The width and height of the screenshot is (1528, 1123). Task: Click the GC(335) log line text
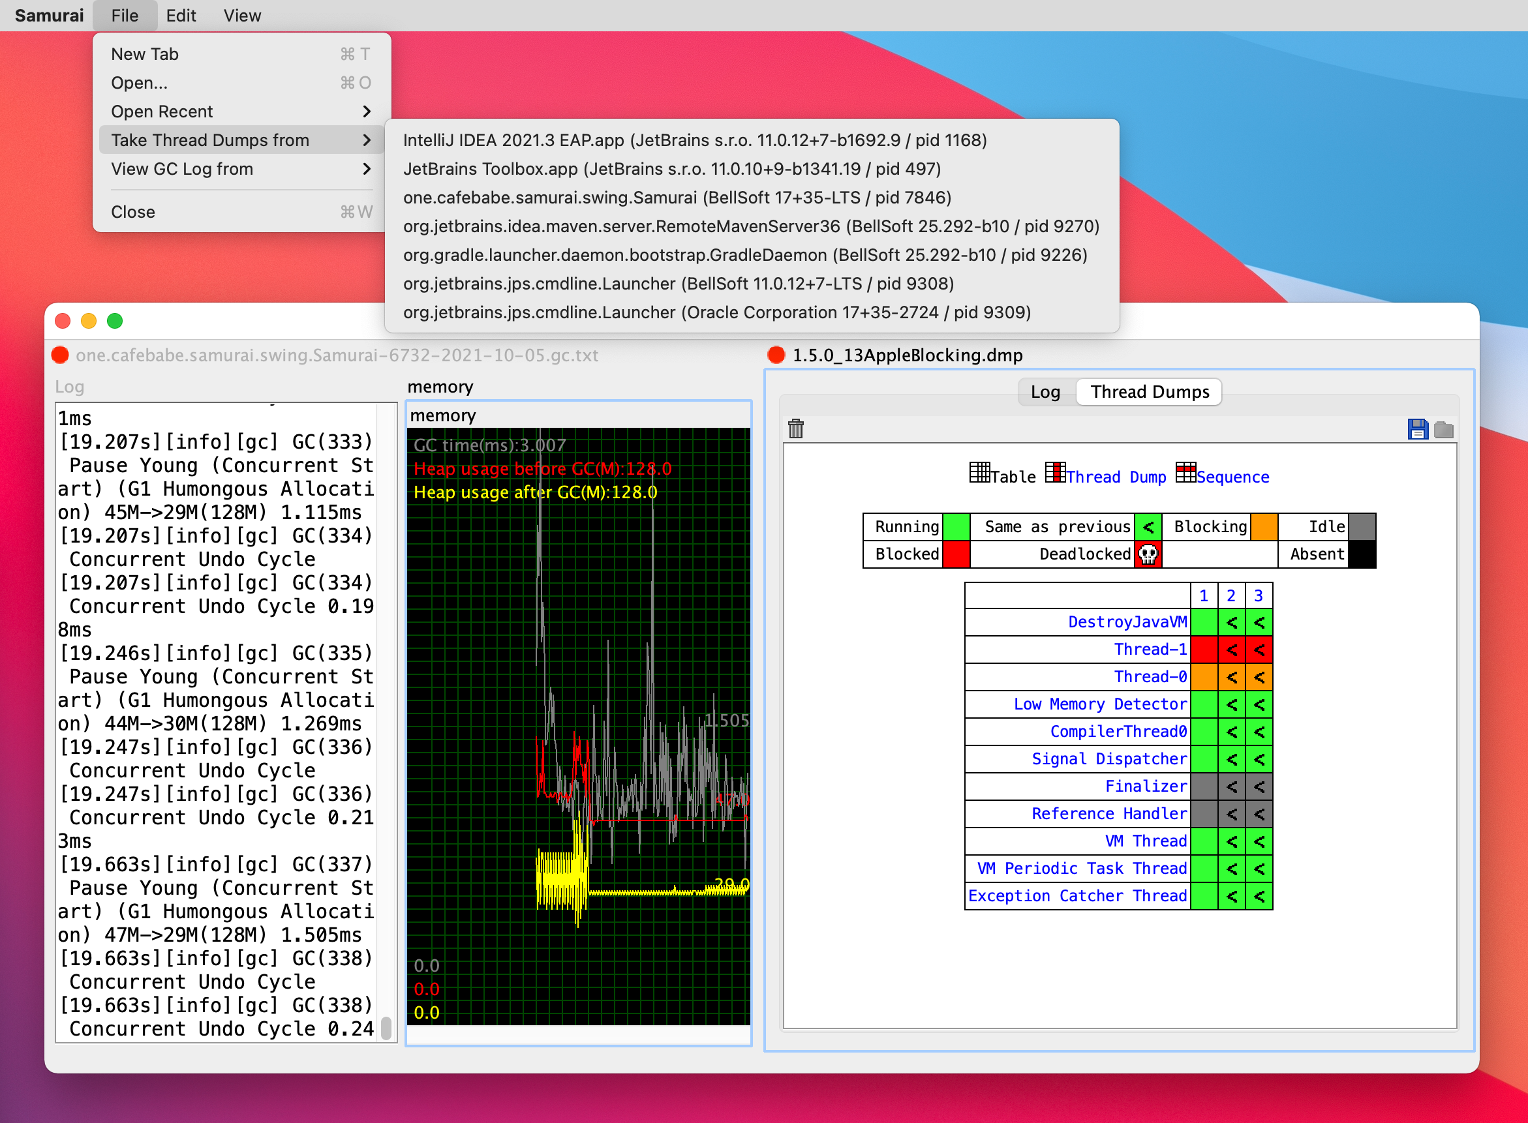(x=216, y=653)
